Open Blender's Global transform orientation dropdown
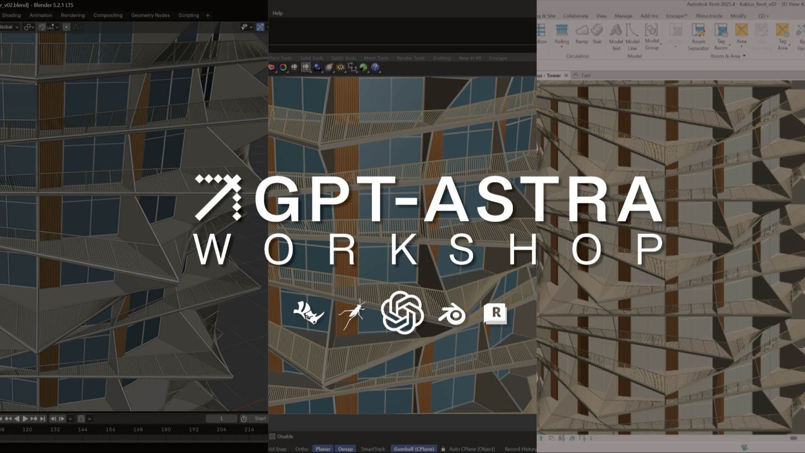Image resolution: width=805 pixels, height=453 pixels. pyautogui.click(x=9, y=27)
